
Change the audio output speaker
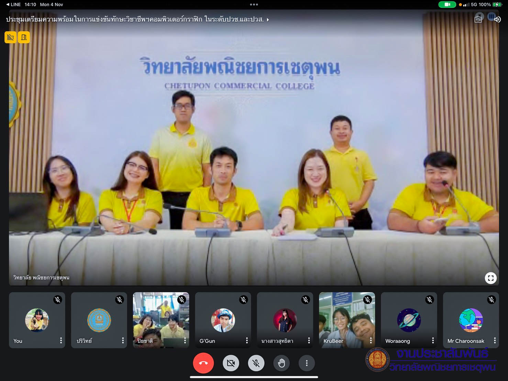[x=497, y=19]
